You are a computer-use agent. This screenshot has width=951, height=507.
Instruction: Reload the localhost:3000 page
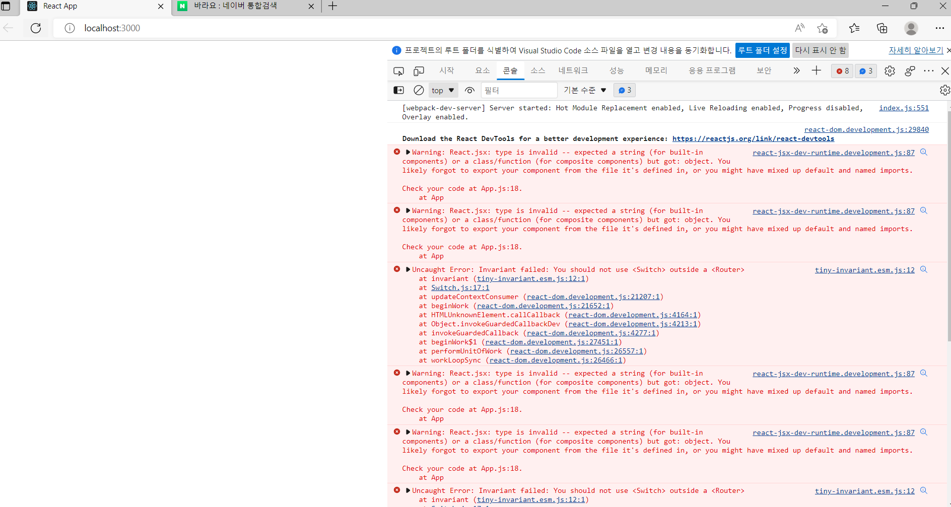point(36,28)
